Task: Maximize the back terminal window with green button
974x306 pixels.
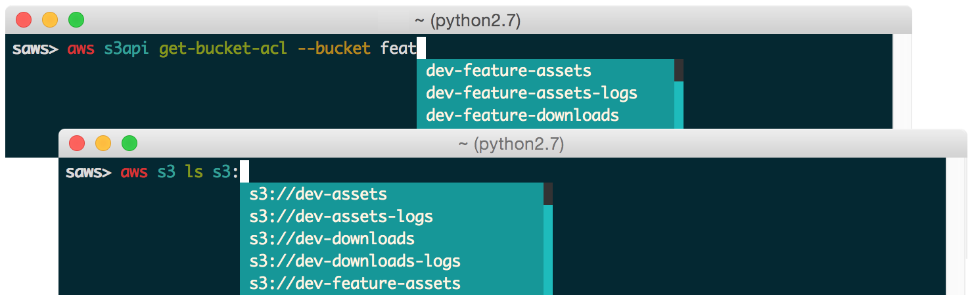Action: pos(76,20)
